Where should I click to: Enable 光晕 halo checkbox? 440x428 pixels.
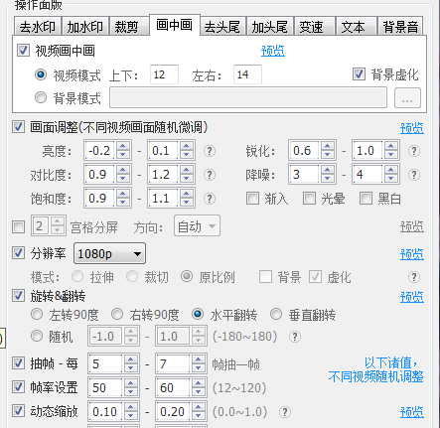[x=309, y=199]
